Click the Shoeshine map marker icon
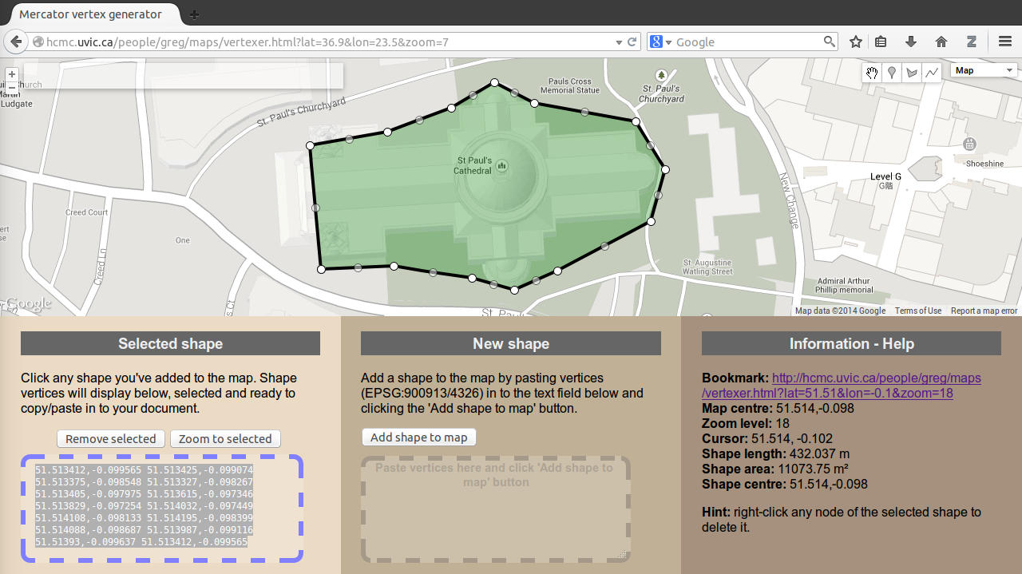The image size is (1022, 574). [x=969, y=144]
